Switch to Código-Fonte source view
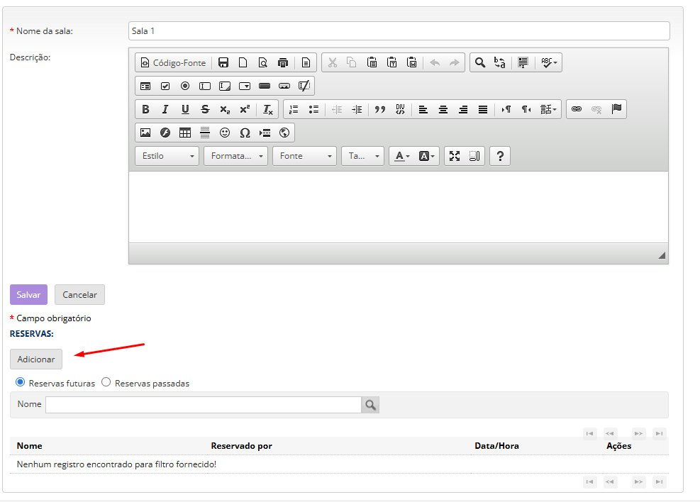700x502 pixels. coord(173,62)
